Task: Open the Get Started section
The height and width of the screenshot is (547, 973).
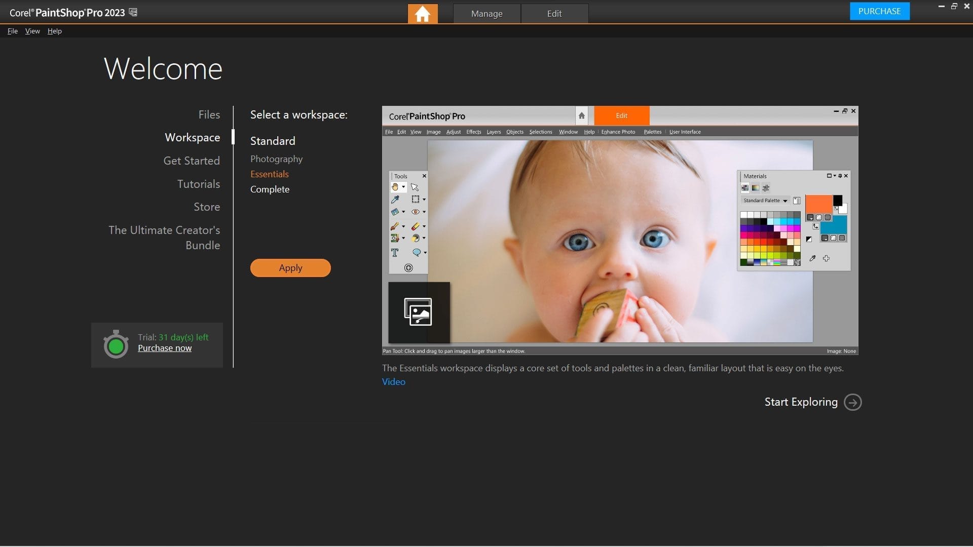Action: [192, 161]
